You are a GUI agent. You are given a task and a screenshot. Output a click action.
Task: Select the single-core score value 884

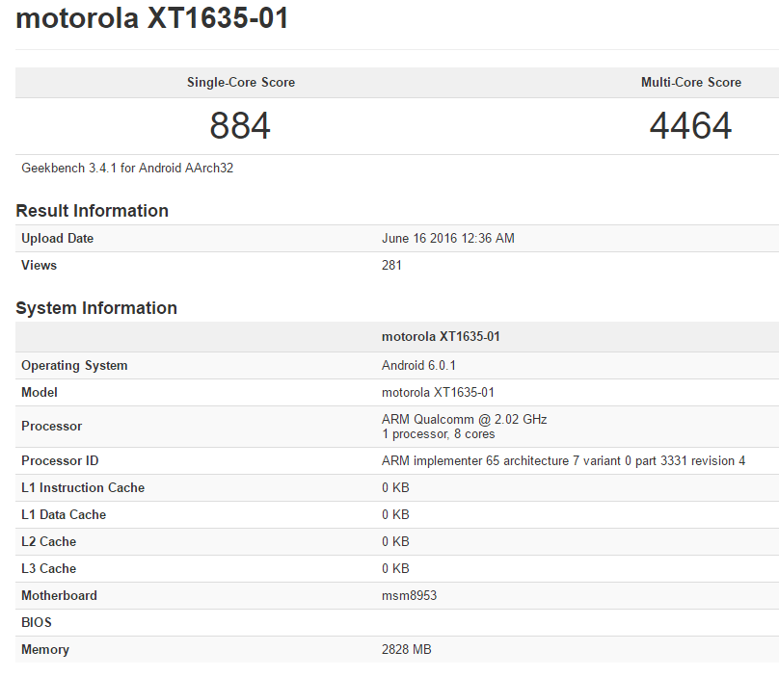(x=241, y=126)
